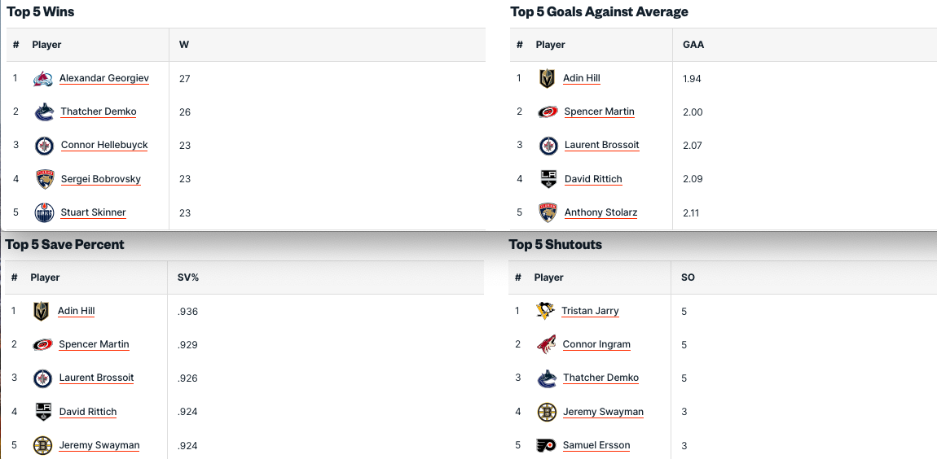The height and width of the screenshot is (459, 937).
Task: Click the Florida Panthers logo beside Sergei Bobrovsky
Action: pos(44,179)
